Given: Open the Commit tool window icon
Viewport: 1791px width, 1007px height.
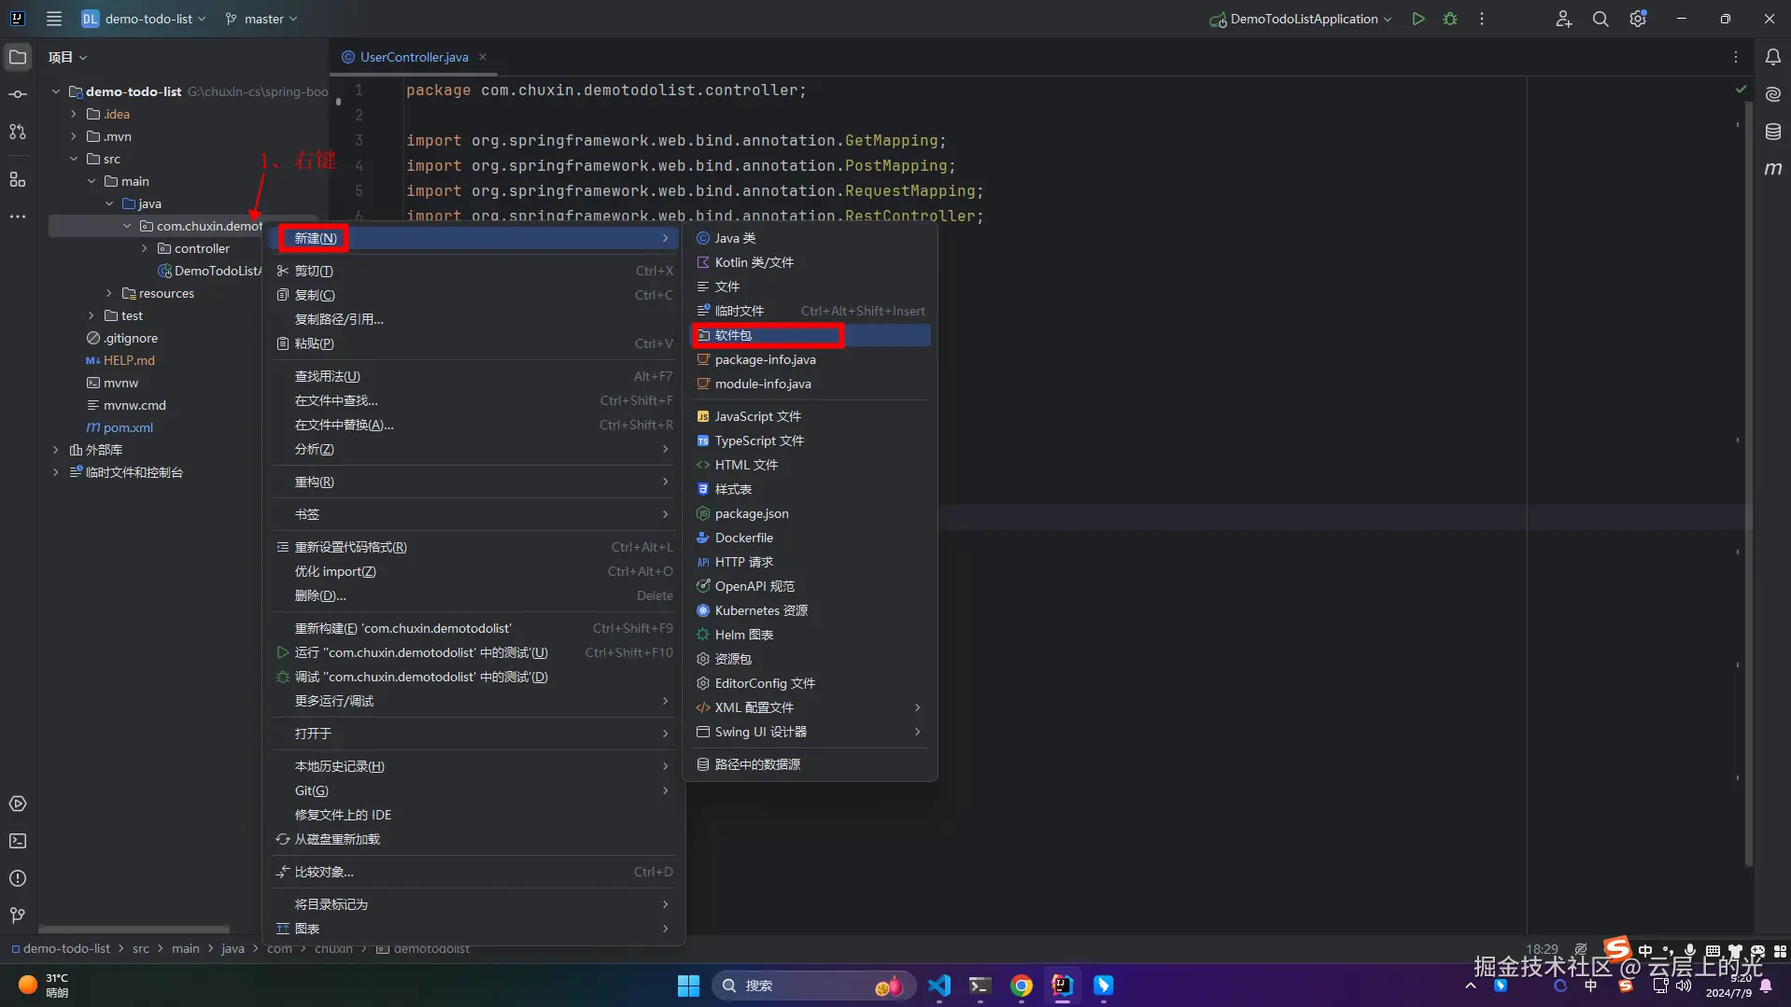Looking at the screenshot, I should point(18,94).
